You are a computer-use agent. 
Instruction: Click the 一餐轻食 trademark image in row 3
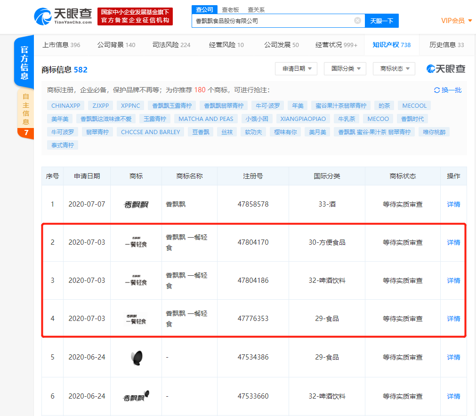[x=136, y=281]
